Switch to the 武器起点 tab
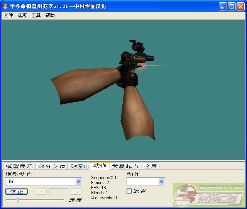This screenshot has height=209, width=247. tap(125, 166)
